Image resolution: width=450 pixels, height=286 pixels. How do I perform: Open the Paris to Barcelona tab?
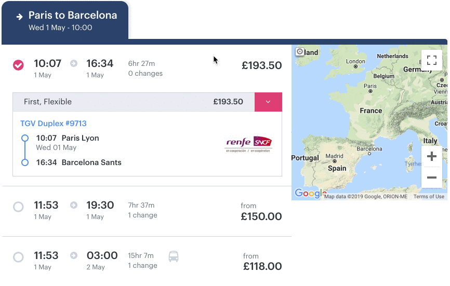[65, 21]
